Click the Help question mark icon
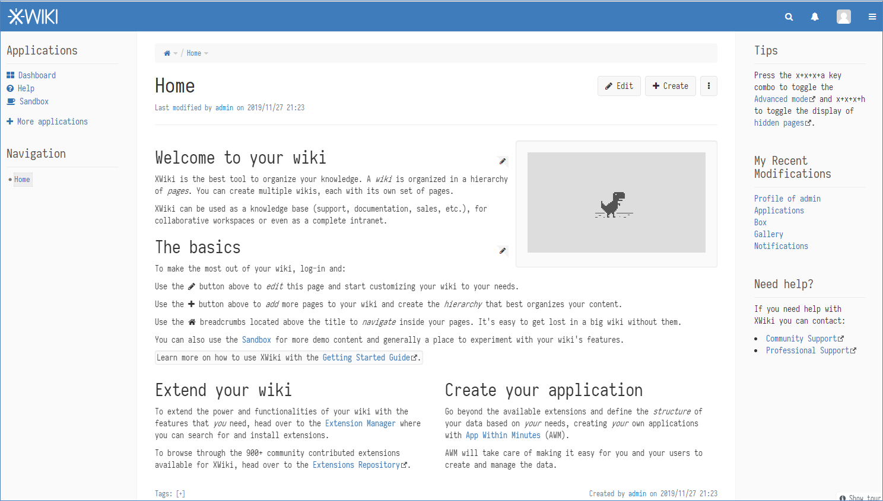The width and height of the screenshot is (883, 501). pos(10,88)
